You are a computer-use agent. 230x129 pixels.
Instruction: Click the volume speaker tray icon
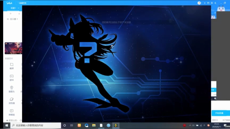pos(194,125)
